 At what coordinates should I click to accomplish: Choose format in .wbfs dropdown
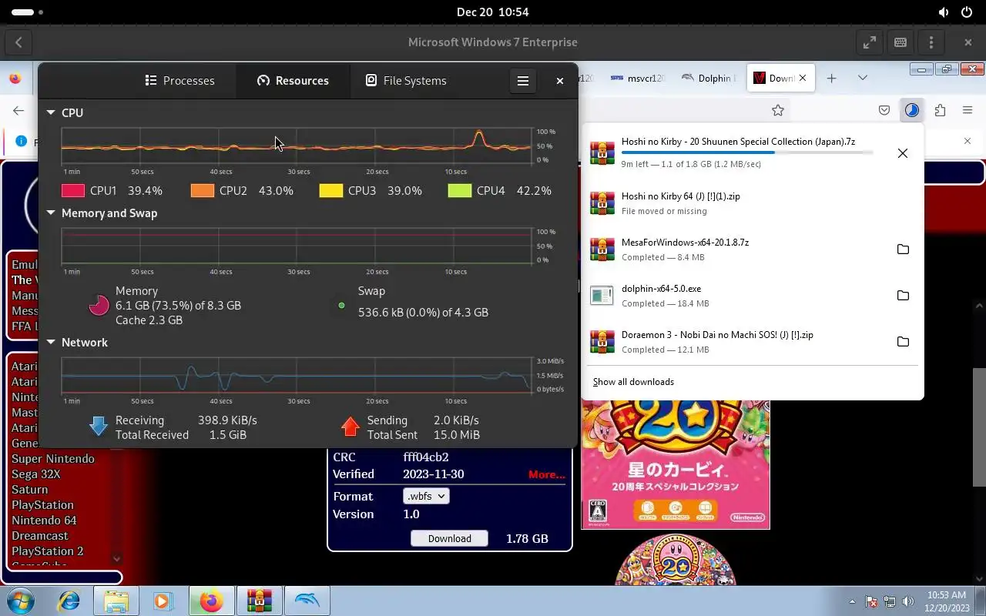pos(426,497)
